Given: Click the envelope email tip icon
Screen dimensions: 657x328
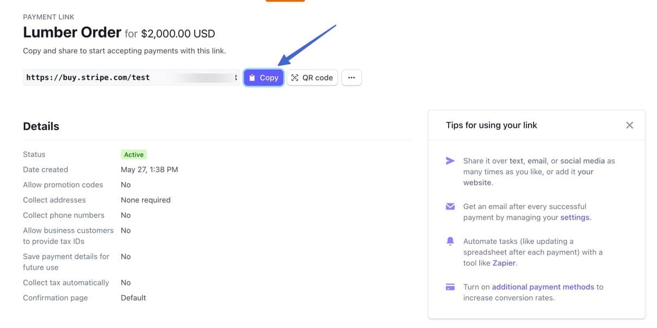Looking at the screenshot, I should click(450, 207).
